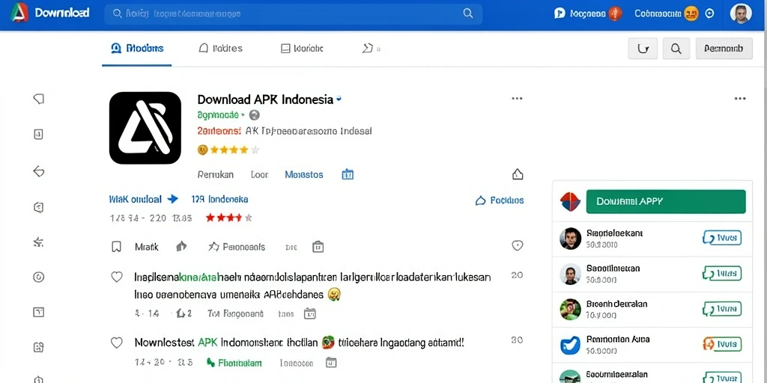Select the fourth tab with arrow icon

pos(370,49)
